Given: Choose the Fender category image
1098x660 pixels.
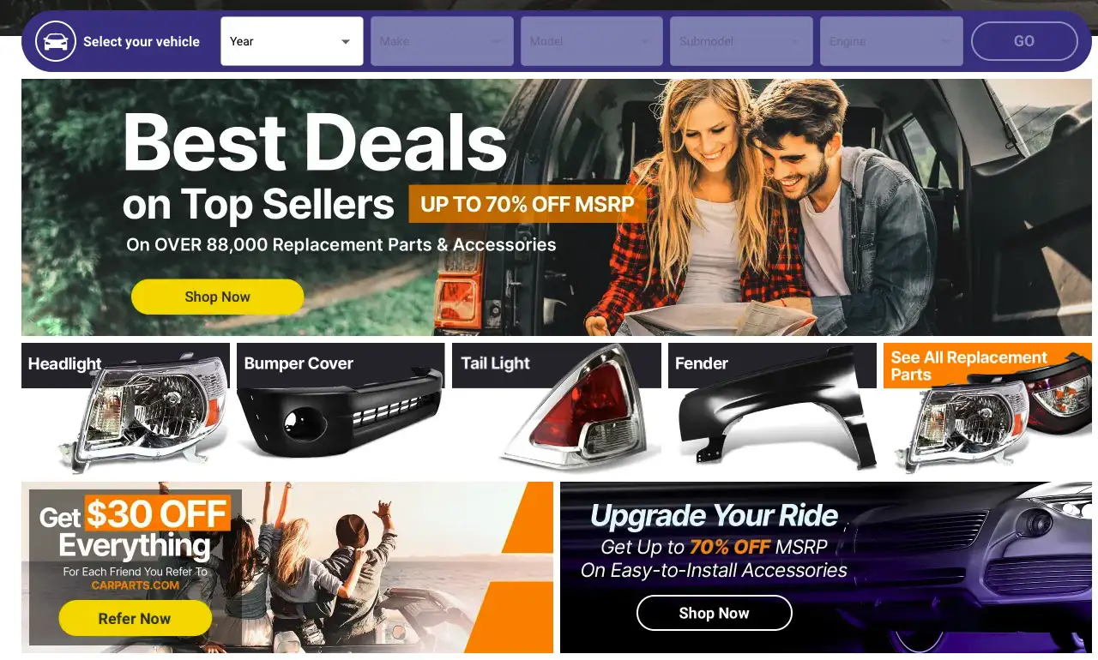Looking at the screenshot, I should (772, 408).
